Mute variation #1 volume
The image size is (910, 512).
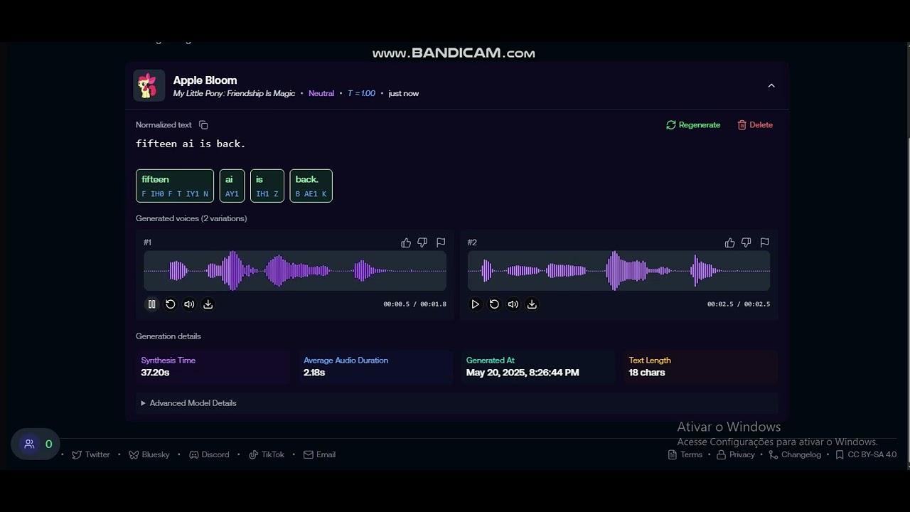[x=189, y=304]
